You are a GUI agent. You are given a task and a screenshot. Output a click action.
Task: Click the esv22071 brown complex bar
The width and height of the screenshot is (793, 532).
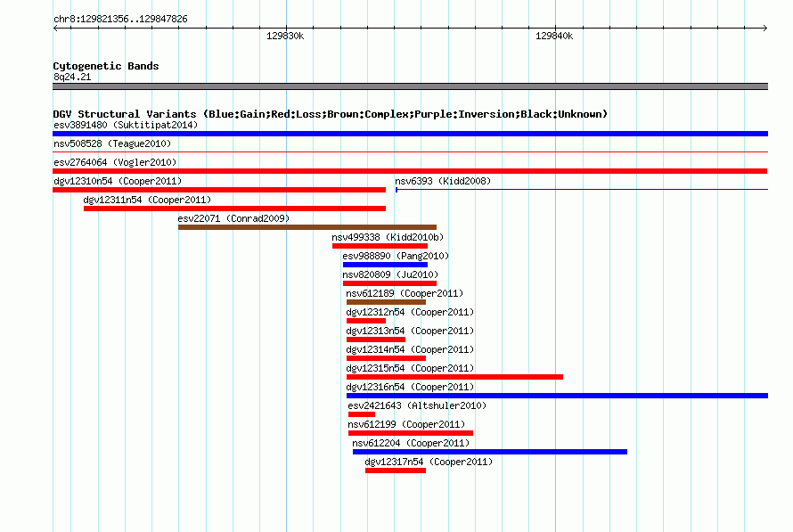tap(307, 227)
